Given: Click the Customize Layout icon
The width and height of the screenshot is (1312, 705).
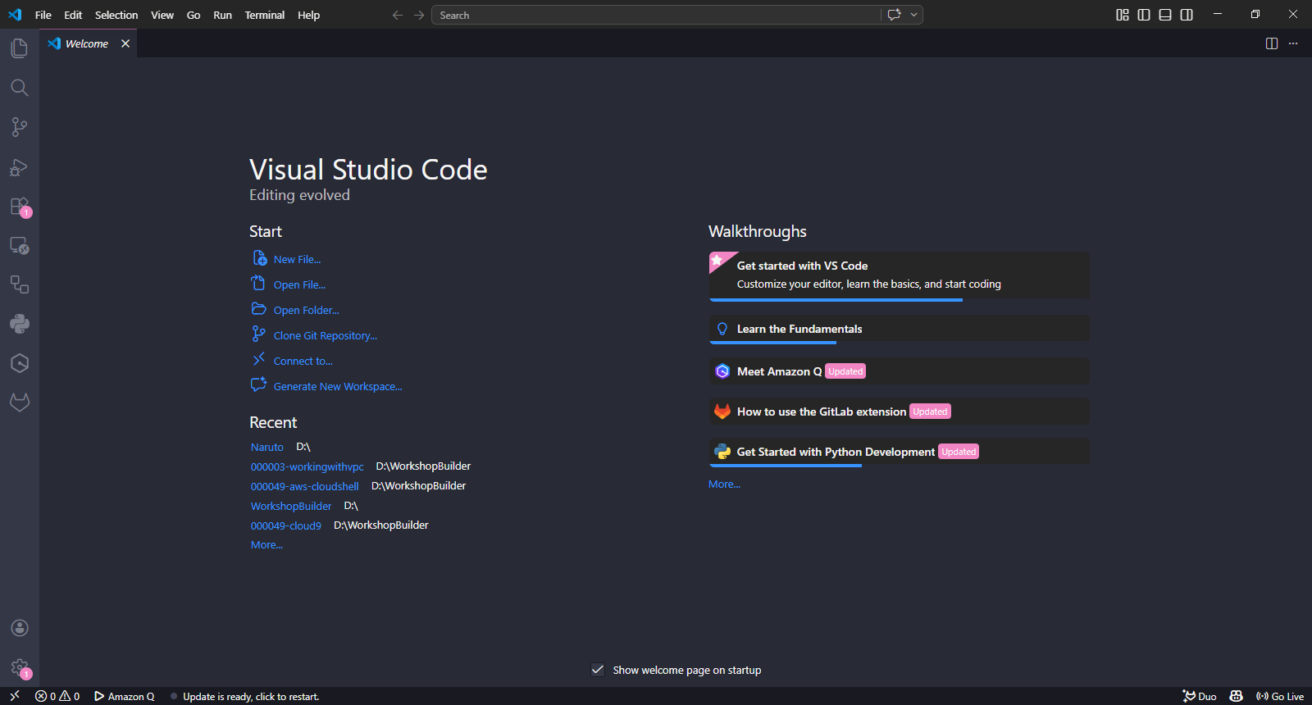Looking at the screenshot, I should [x=1123, y=15].
